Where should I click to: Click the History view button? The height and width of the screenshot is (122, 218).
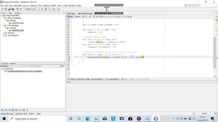pyautogui.click(x=77, y=17)
